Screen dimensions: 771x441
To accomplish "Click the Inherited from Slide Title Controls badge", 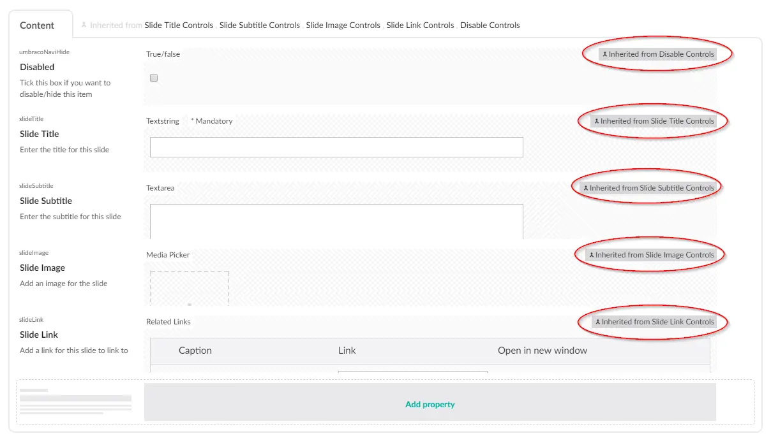I will (653, 121).
